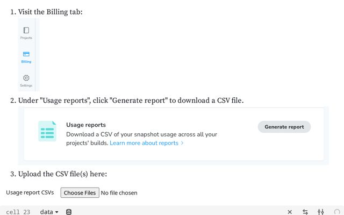Click the Projects icon in sidebar
Screen dimensions: 344x215
click(26, 30)
